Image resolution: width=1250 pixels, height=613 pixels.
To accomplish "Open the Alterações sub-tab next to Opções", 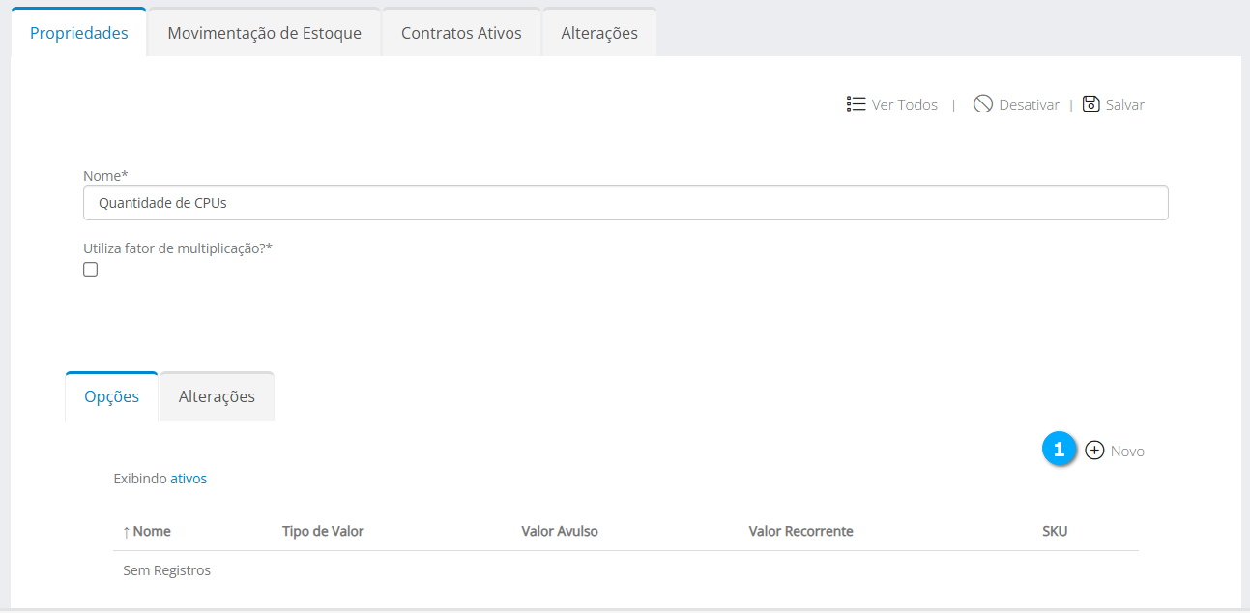I will [x=217, y=396].
